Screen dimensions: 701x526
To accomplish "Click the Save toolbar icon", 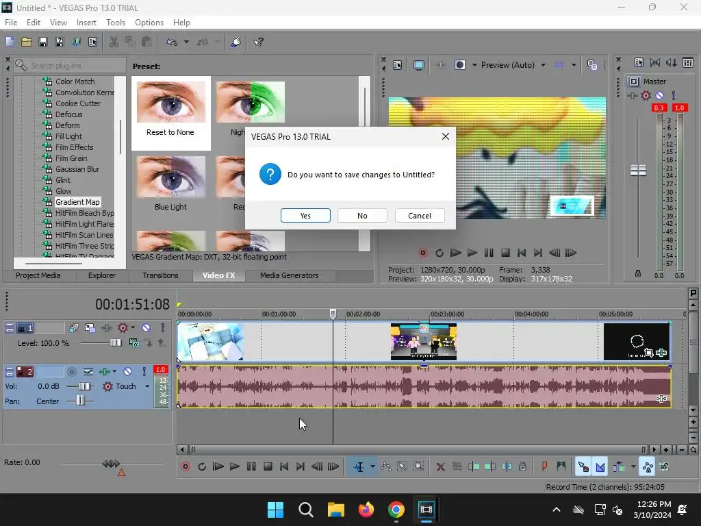I will point(43,42).
